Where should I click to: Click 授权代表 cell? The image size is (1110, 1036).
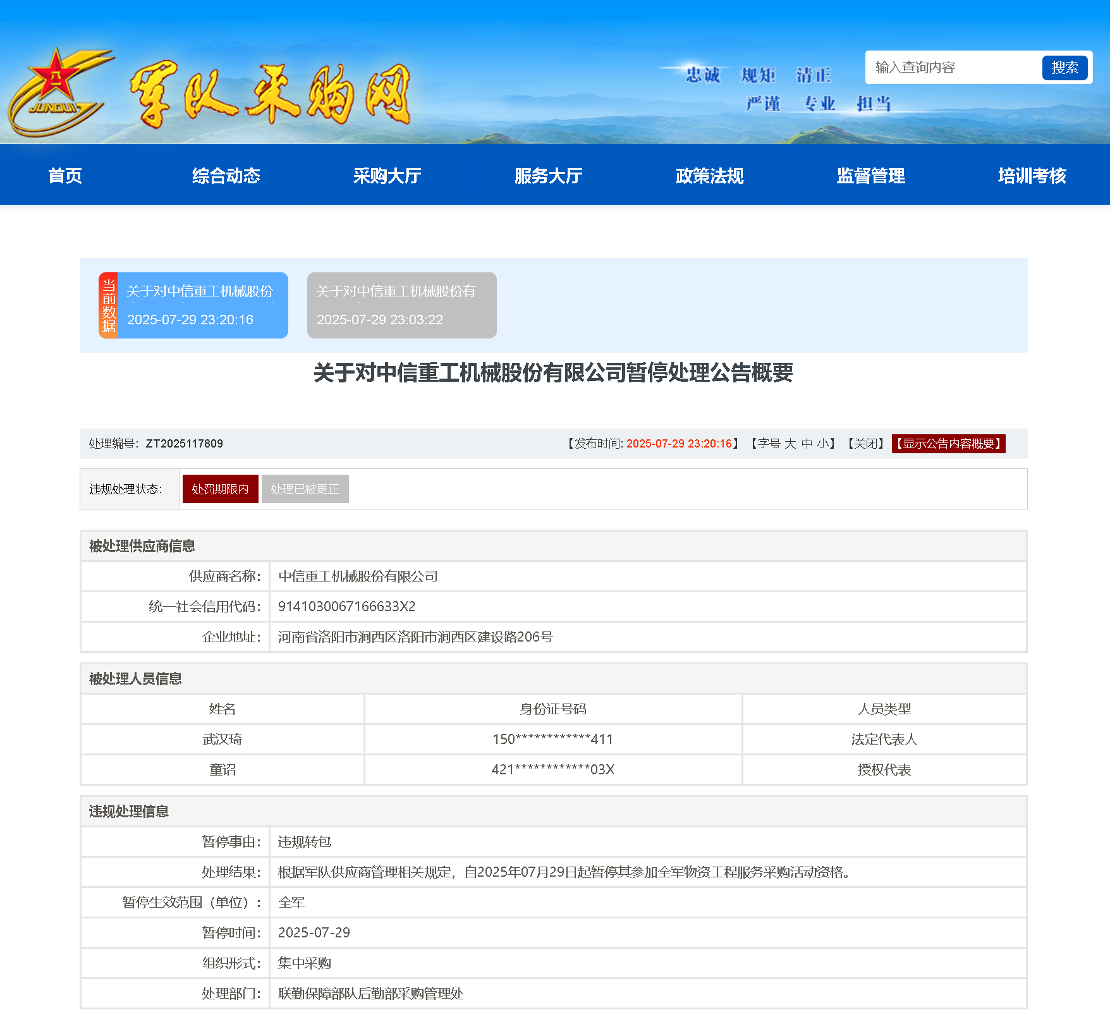[x=884, y=769]
